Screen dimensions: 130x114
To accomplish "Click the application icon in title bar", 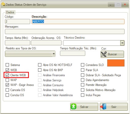I will [3, 4].
